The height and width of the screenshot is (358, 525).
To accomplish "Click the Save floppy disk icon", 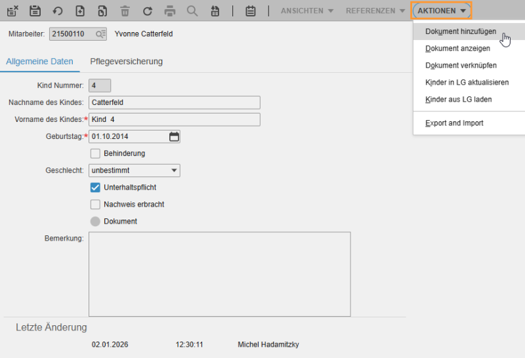I will point(35,10).
